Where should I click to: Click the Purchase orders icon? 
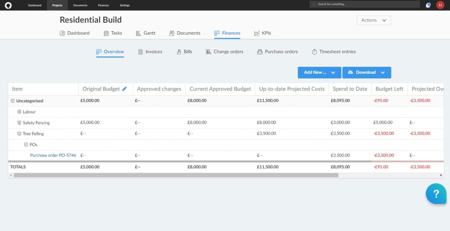[260, 52]
